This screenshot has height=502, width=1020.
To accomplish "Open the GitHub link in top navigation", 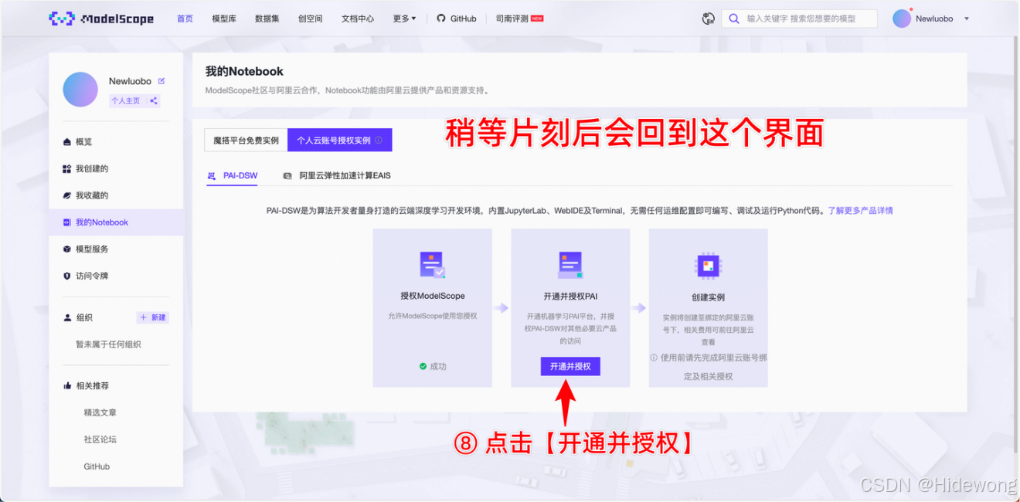I will 457,19.
